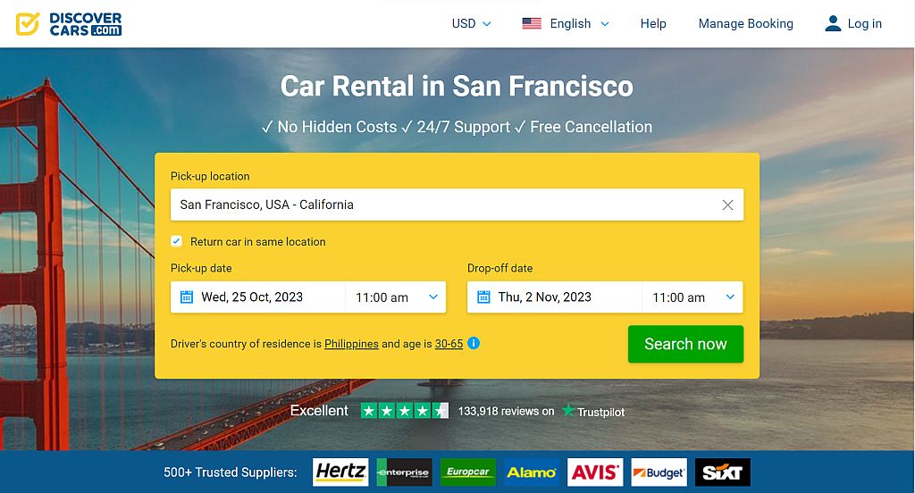915x493 pixels.
Task: Click the AVIS supplier logo
Action: (594, 472)
